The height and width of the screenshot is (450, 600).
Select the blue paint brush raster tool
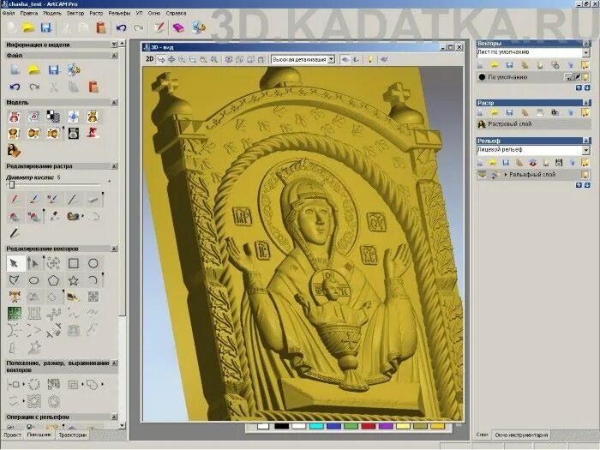(33, 200)
